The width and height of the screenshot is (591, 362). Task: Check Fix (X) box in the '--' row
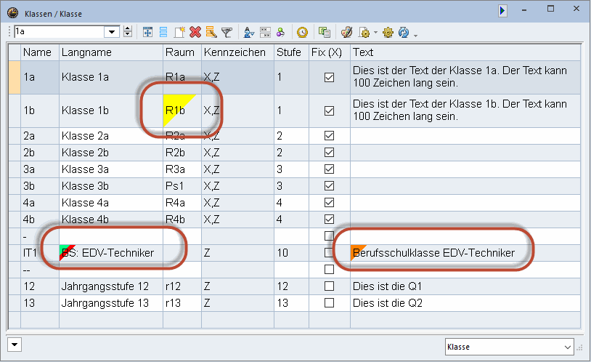[329, 269]
